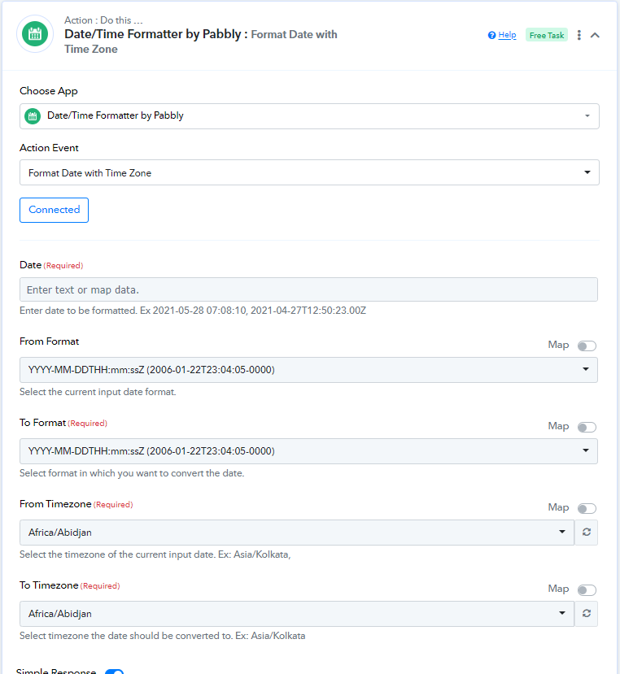Open the To Format dropdown
The image size is (620, 674).
(x=308, y=451)
